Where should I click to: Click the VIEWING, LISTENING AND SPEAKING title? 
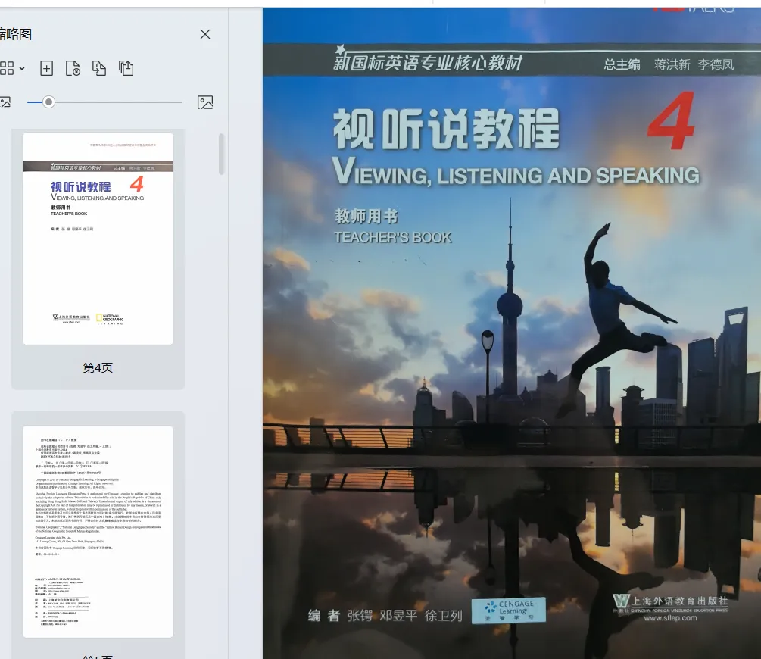coord(516,172)
